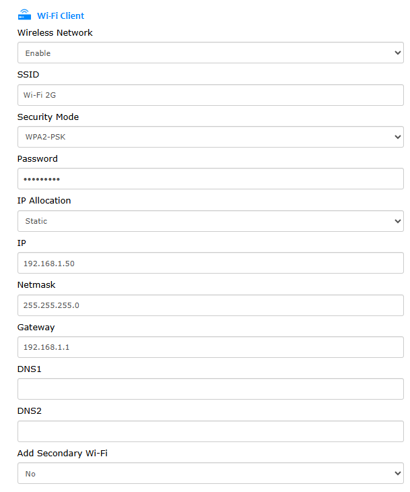The image size is (410, 492).
Task: Select the IP field showing 192.168.1.50
Action: tap(210, 263)
